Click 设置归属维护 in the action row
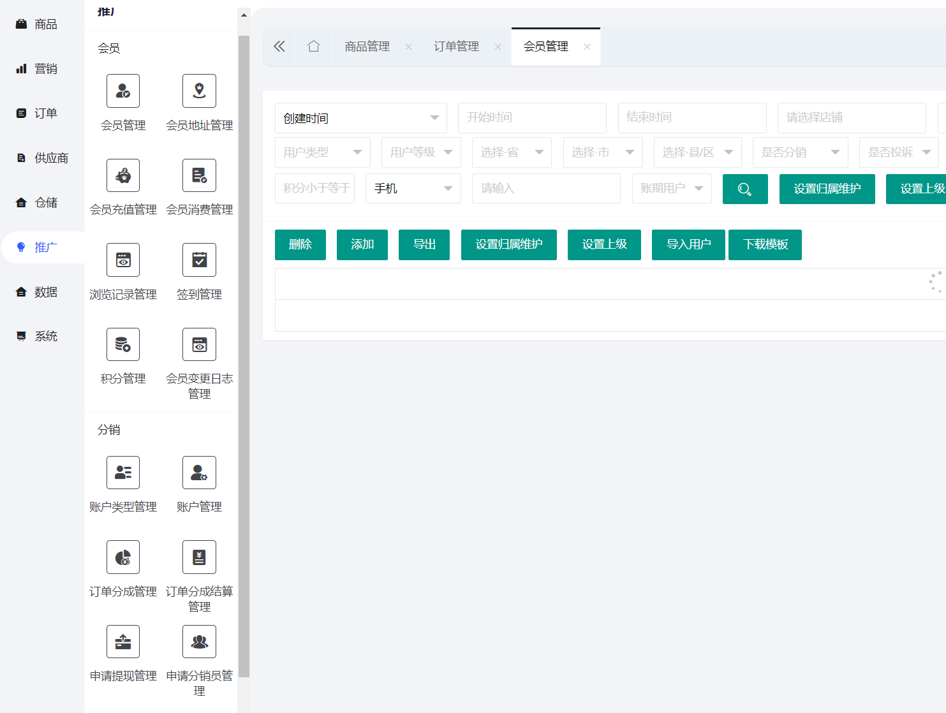 (509, 245)
